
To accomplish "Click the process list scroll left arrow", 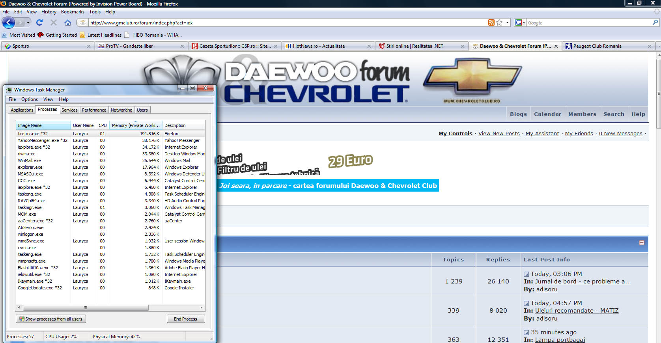I will click(19, 308).
